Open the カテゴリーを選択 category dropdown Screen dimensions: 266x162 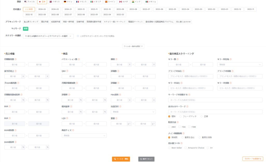coord(48,36)
